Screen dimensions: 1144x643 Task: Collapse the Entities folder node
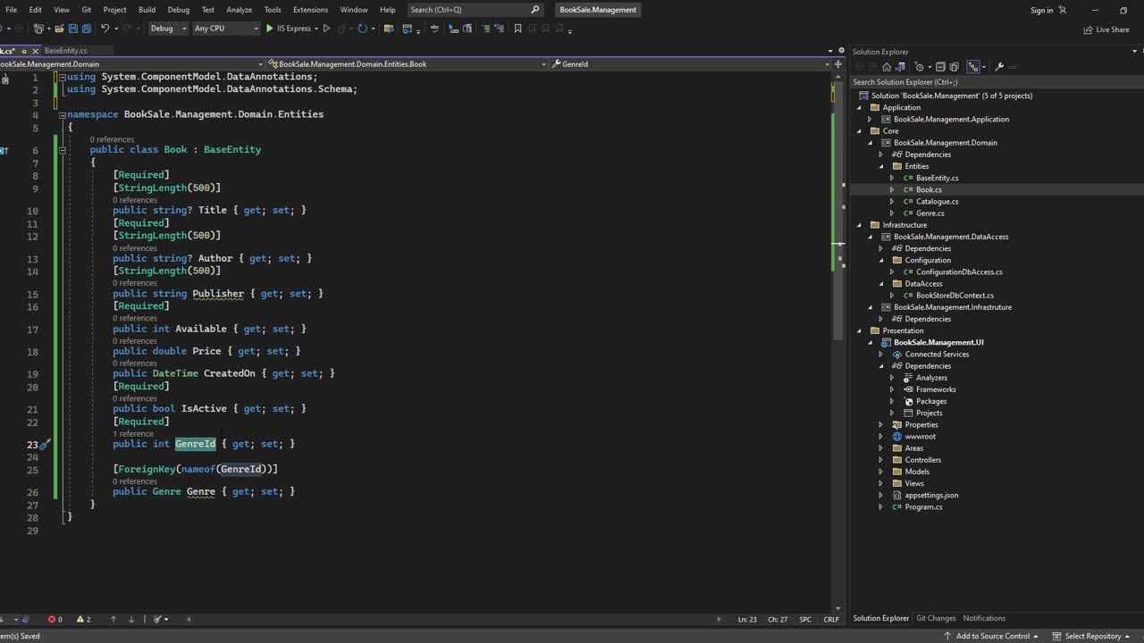880,166
